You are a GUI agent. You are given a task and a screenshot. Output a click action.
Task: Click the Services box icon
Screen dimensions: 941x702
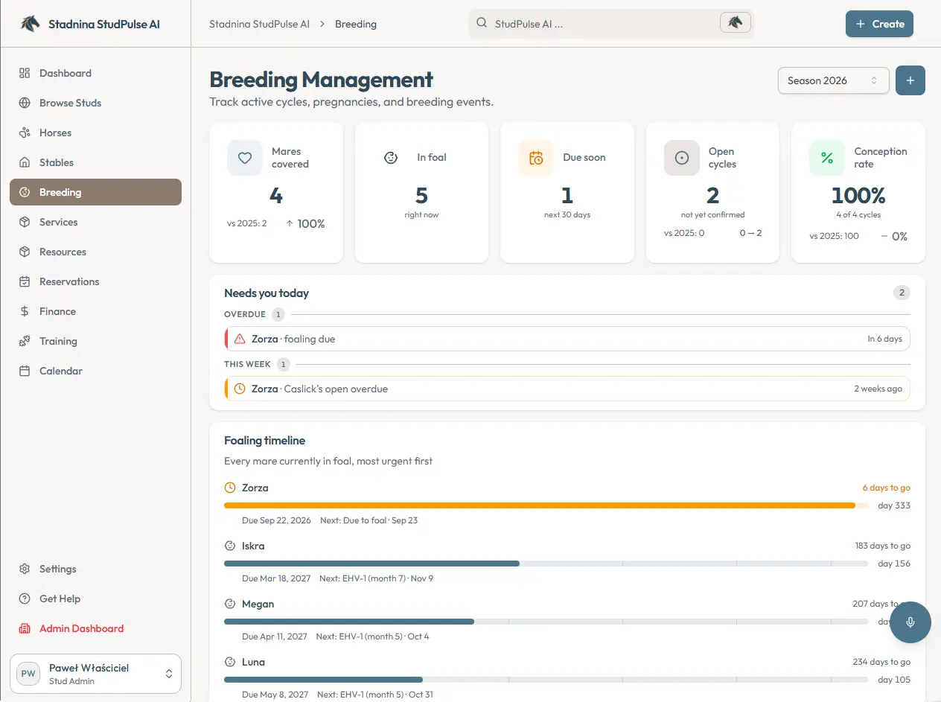25,222
